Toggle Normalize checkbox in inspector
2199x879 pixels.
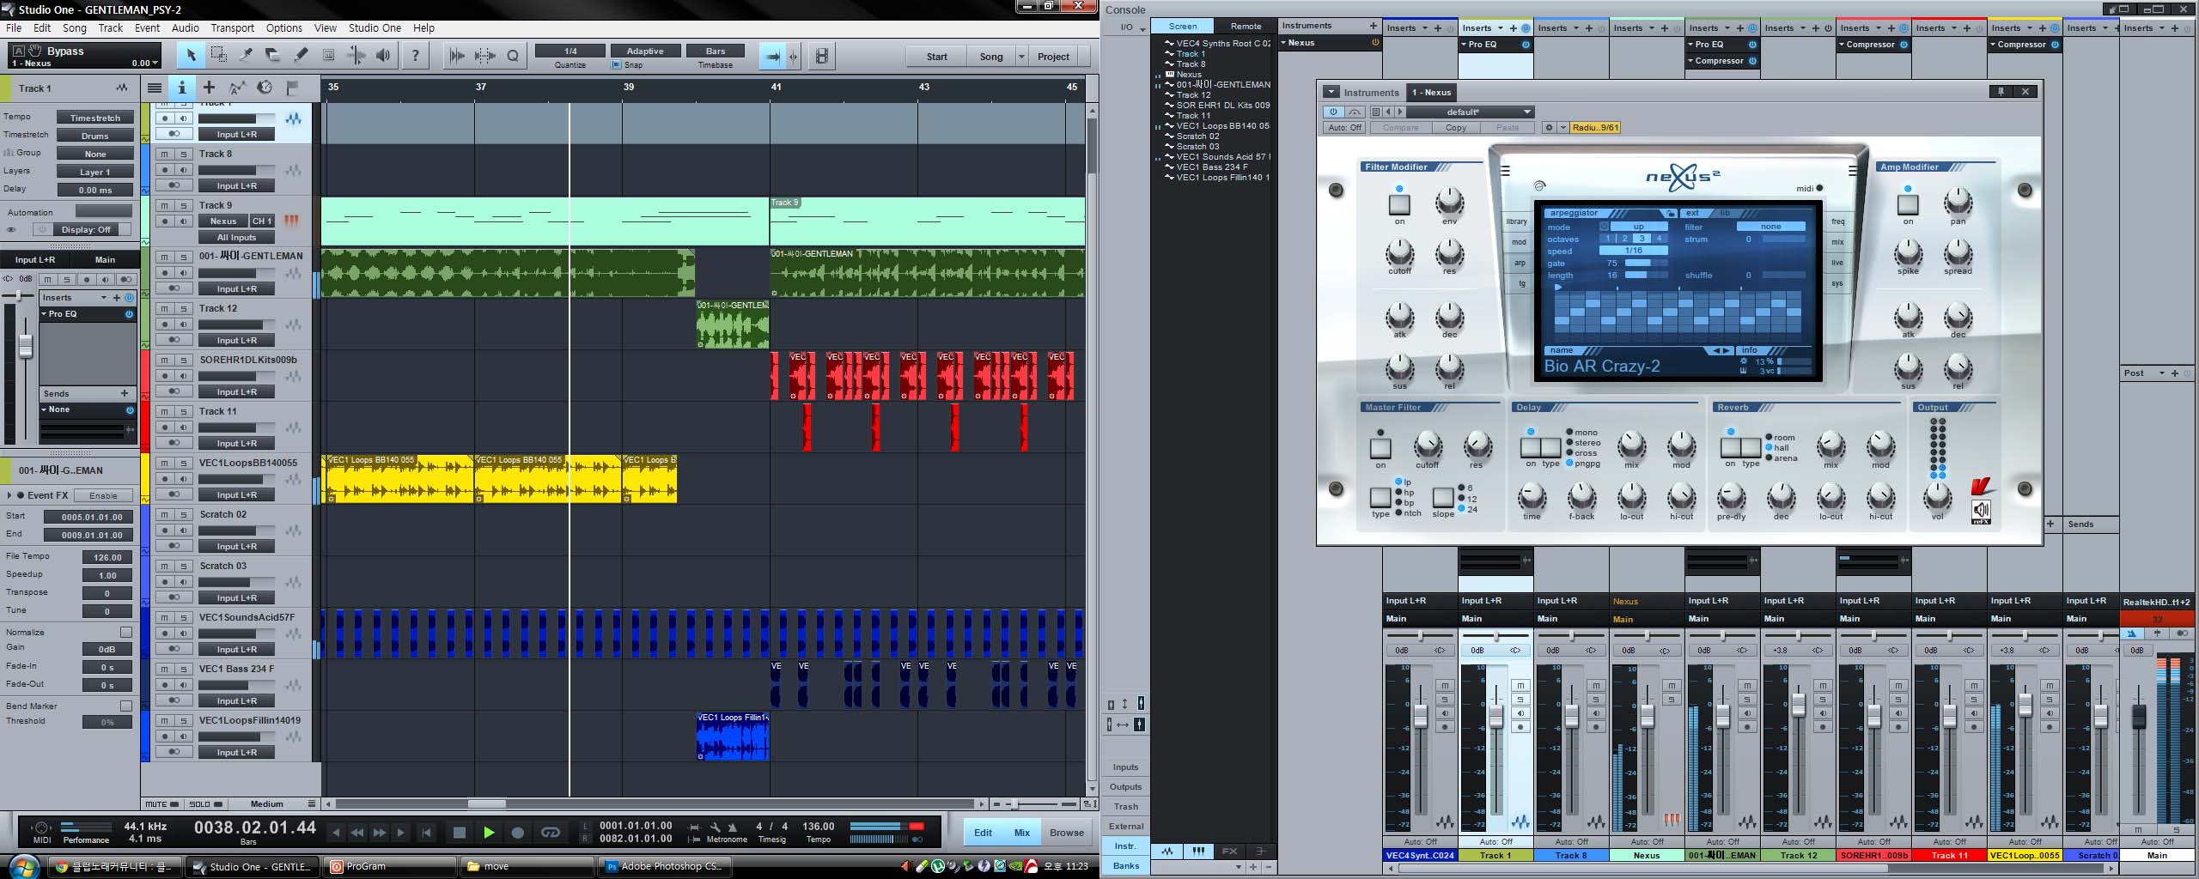126,633
